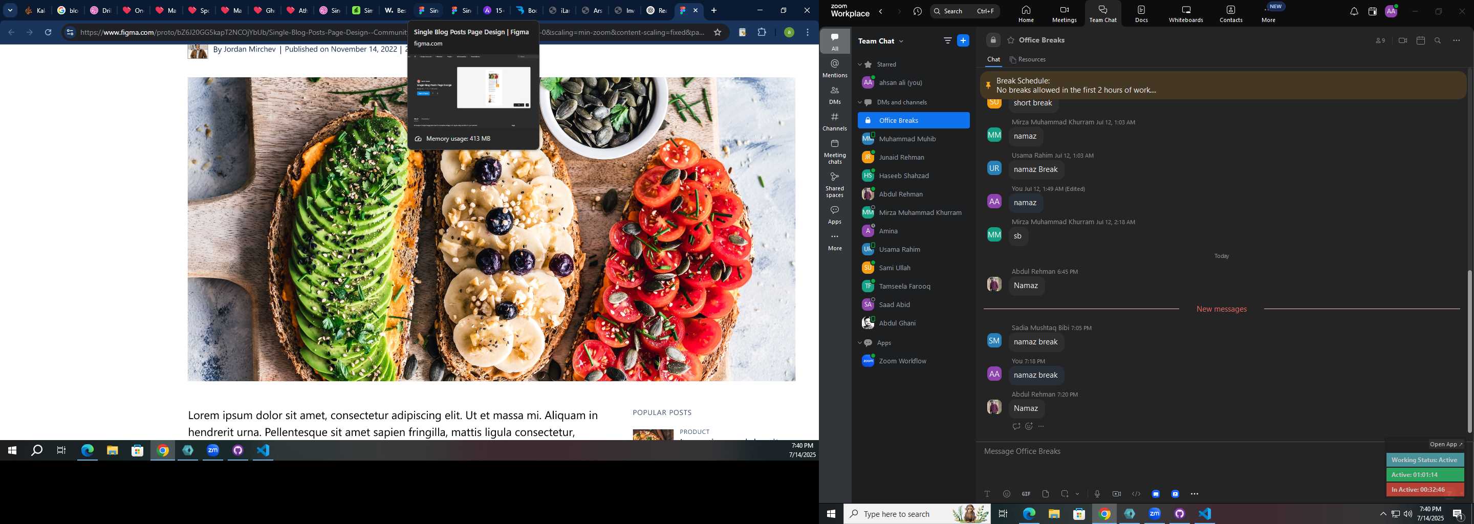The width and height of the screenshot is (1474, 524).
Task: Open the Chrome tab search dropdown
Action: click(10, 10)
